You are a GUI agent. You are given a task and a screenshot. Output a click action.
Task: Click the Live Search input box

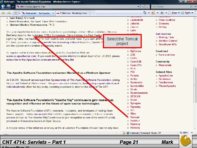170,7
